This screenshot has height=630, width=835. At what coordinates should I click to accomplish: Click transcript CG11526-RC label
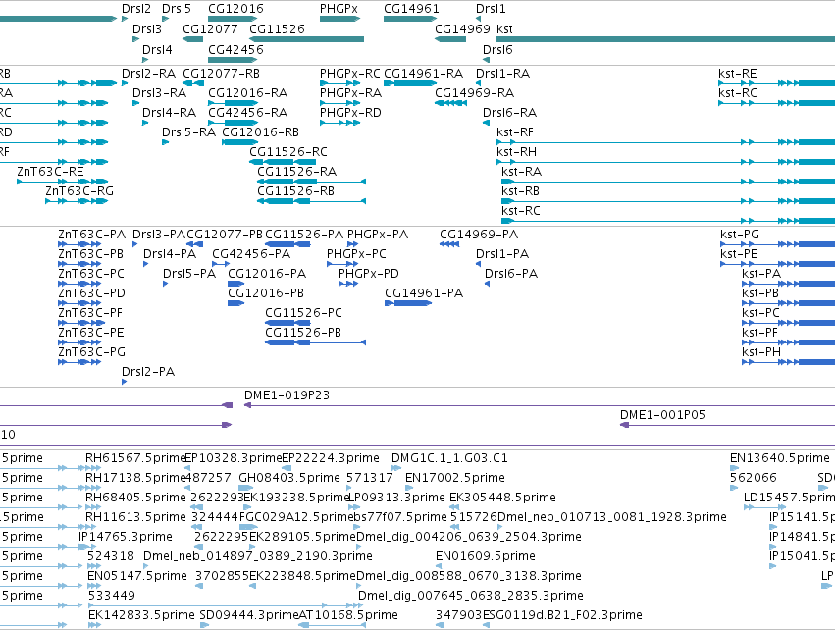point(288,152)
